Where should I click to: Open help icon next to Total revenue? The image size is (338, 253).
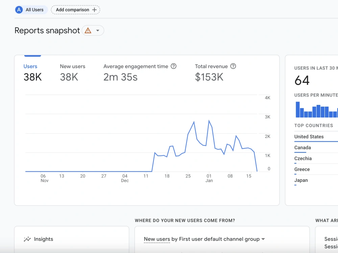pos(233,66)
